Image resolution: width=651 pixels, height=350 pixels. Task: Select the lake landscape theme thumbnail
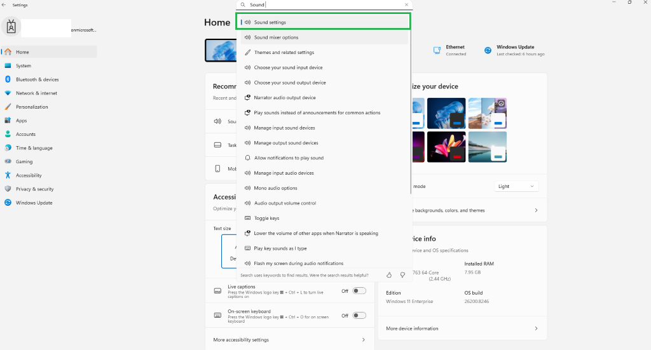(x=488, y=147)
